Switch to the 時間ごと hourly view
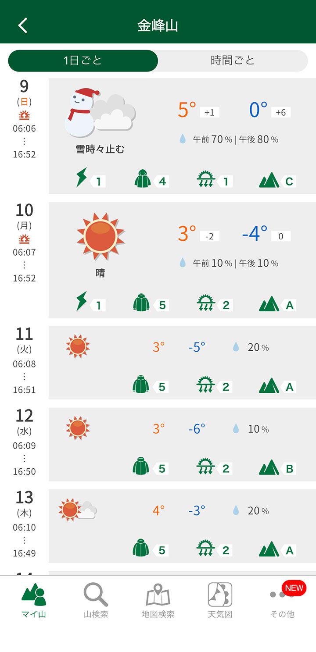Image resolution: width=316 pixels, height=652 pixels. pyautogui.click(x=233, y=61)
